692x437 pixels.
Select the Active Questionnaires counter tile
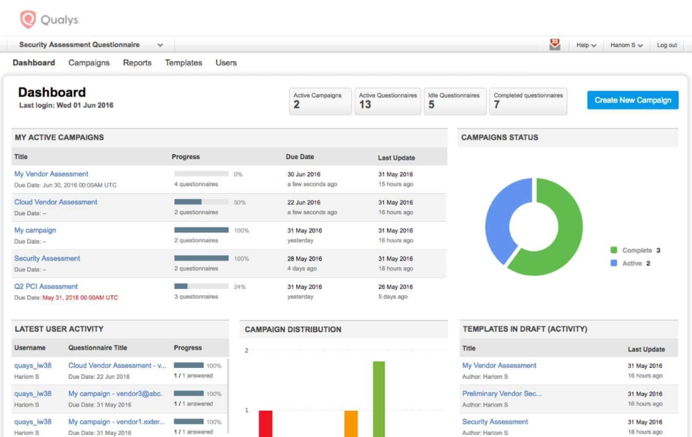(388, 102)
